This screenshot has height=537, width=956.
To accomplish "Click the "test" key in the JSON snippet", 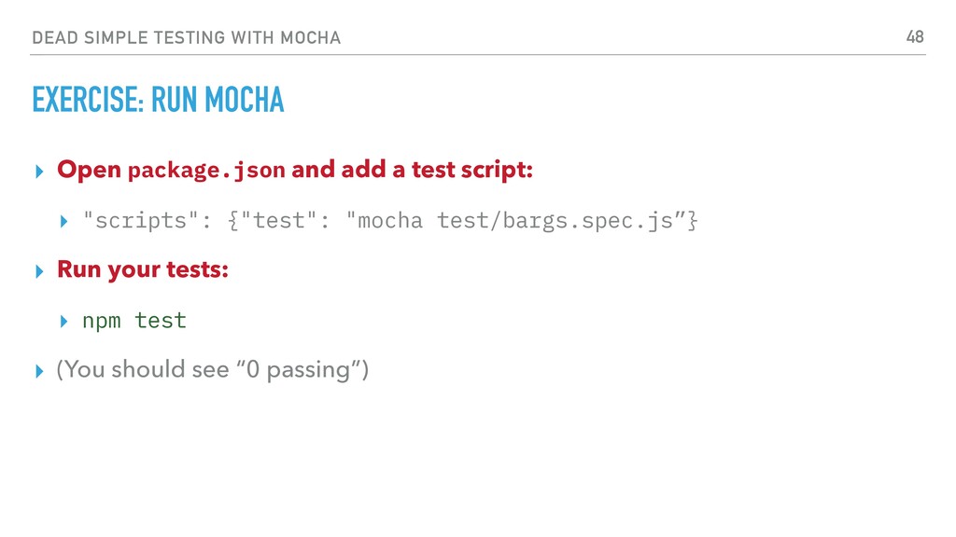I will tap(278, 220).
